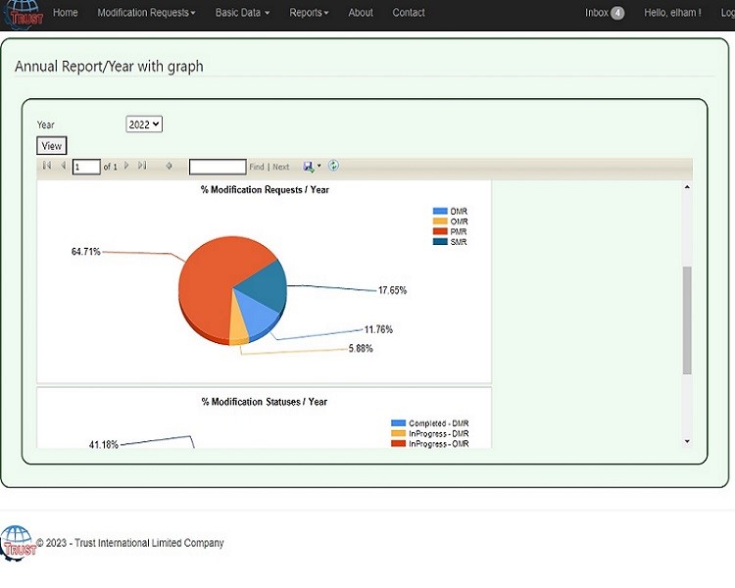The width and height of the screenshot is (735, 588).
Task: Click the previous page arrow icon
Action: (x=63, y=167)
